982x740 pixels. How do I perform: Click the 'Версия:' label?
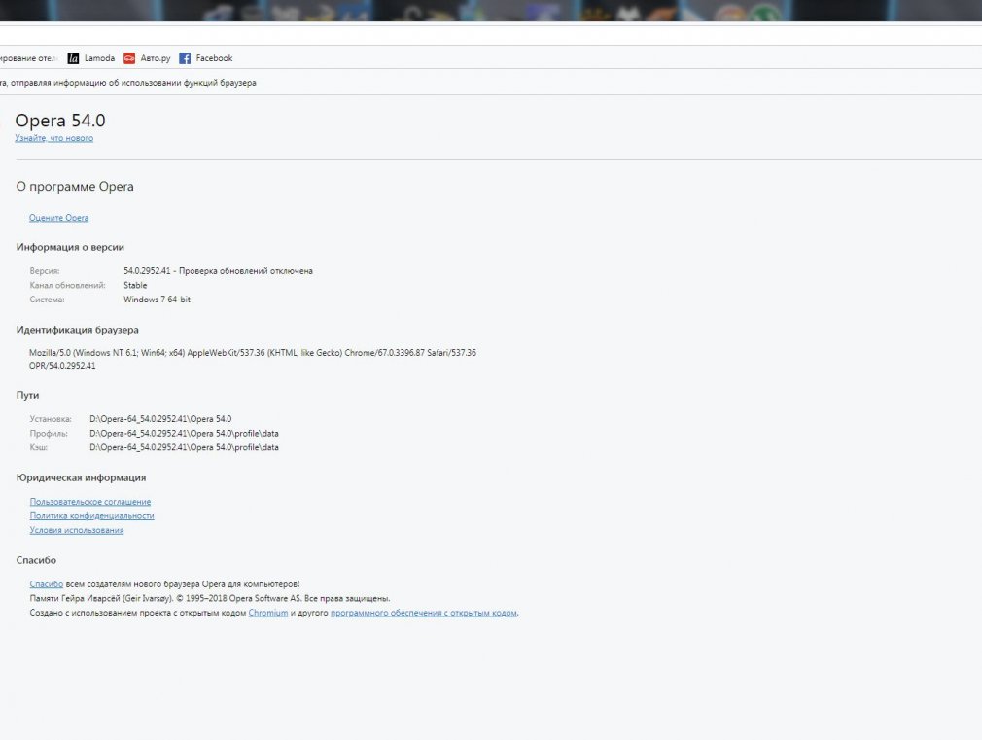(45, 271)
